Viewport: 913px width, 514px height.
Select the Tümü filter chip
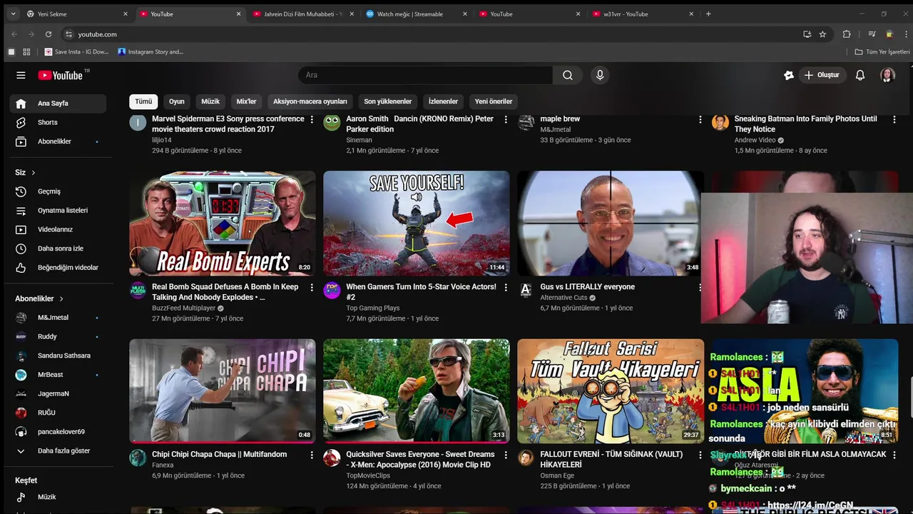tap(143, 101)
